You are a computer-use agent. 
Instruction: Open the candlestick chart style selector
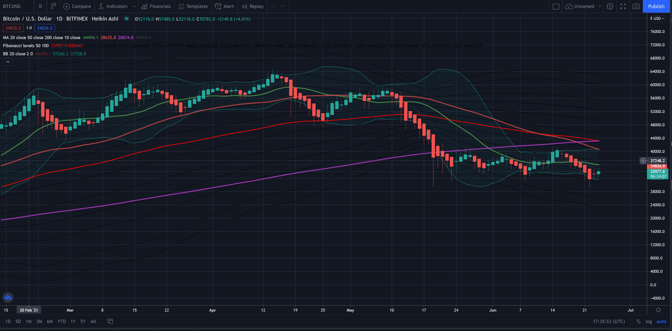click(53, 6)
